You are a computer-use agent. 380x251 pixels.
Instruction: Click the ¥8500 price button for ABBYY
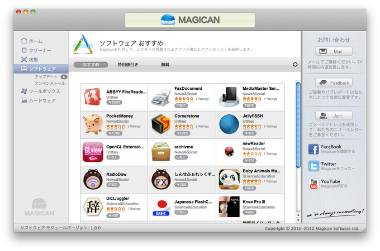click(114, 102)
